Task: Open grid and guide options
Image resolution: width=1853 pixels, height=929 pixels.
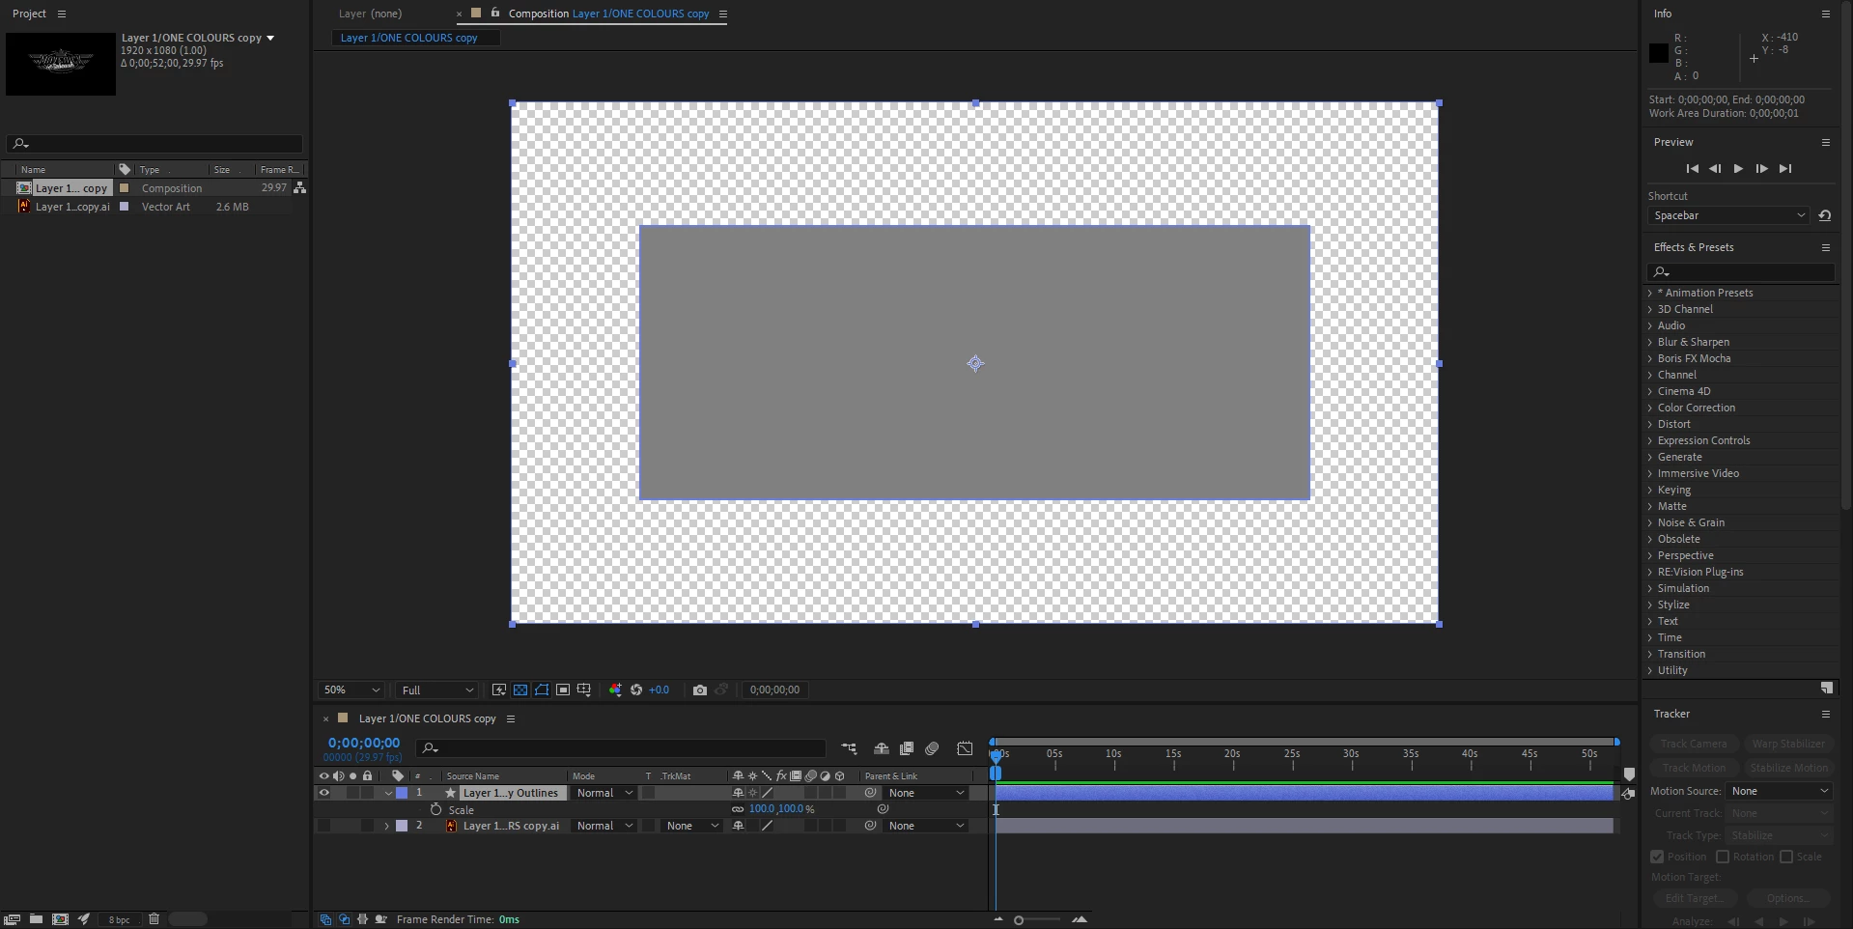Action: (584, 690)
